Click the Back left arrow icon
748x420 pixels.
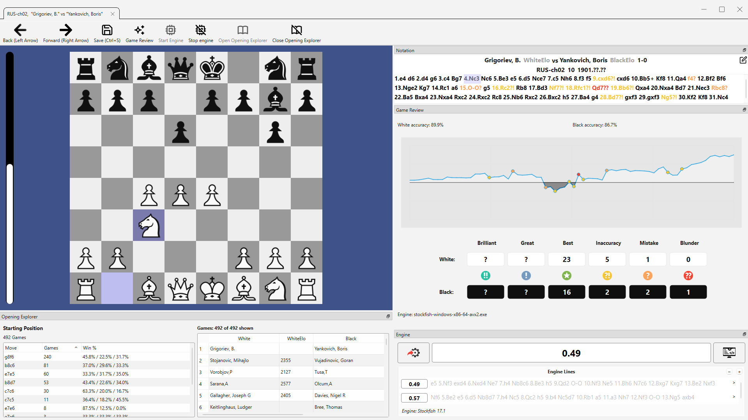(20, 30)
